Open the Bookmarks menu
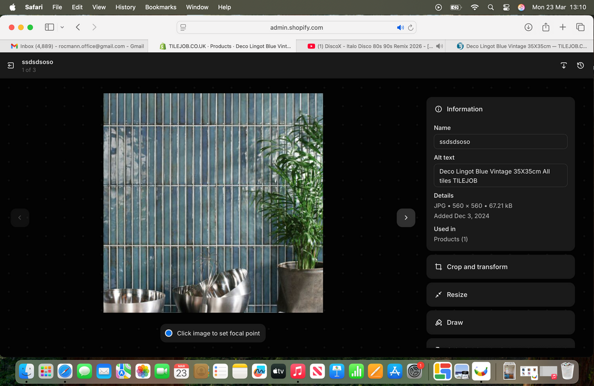This screenshot has height=386, width=594. (x=160, y=7)
